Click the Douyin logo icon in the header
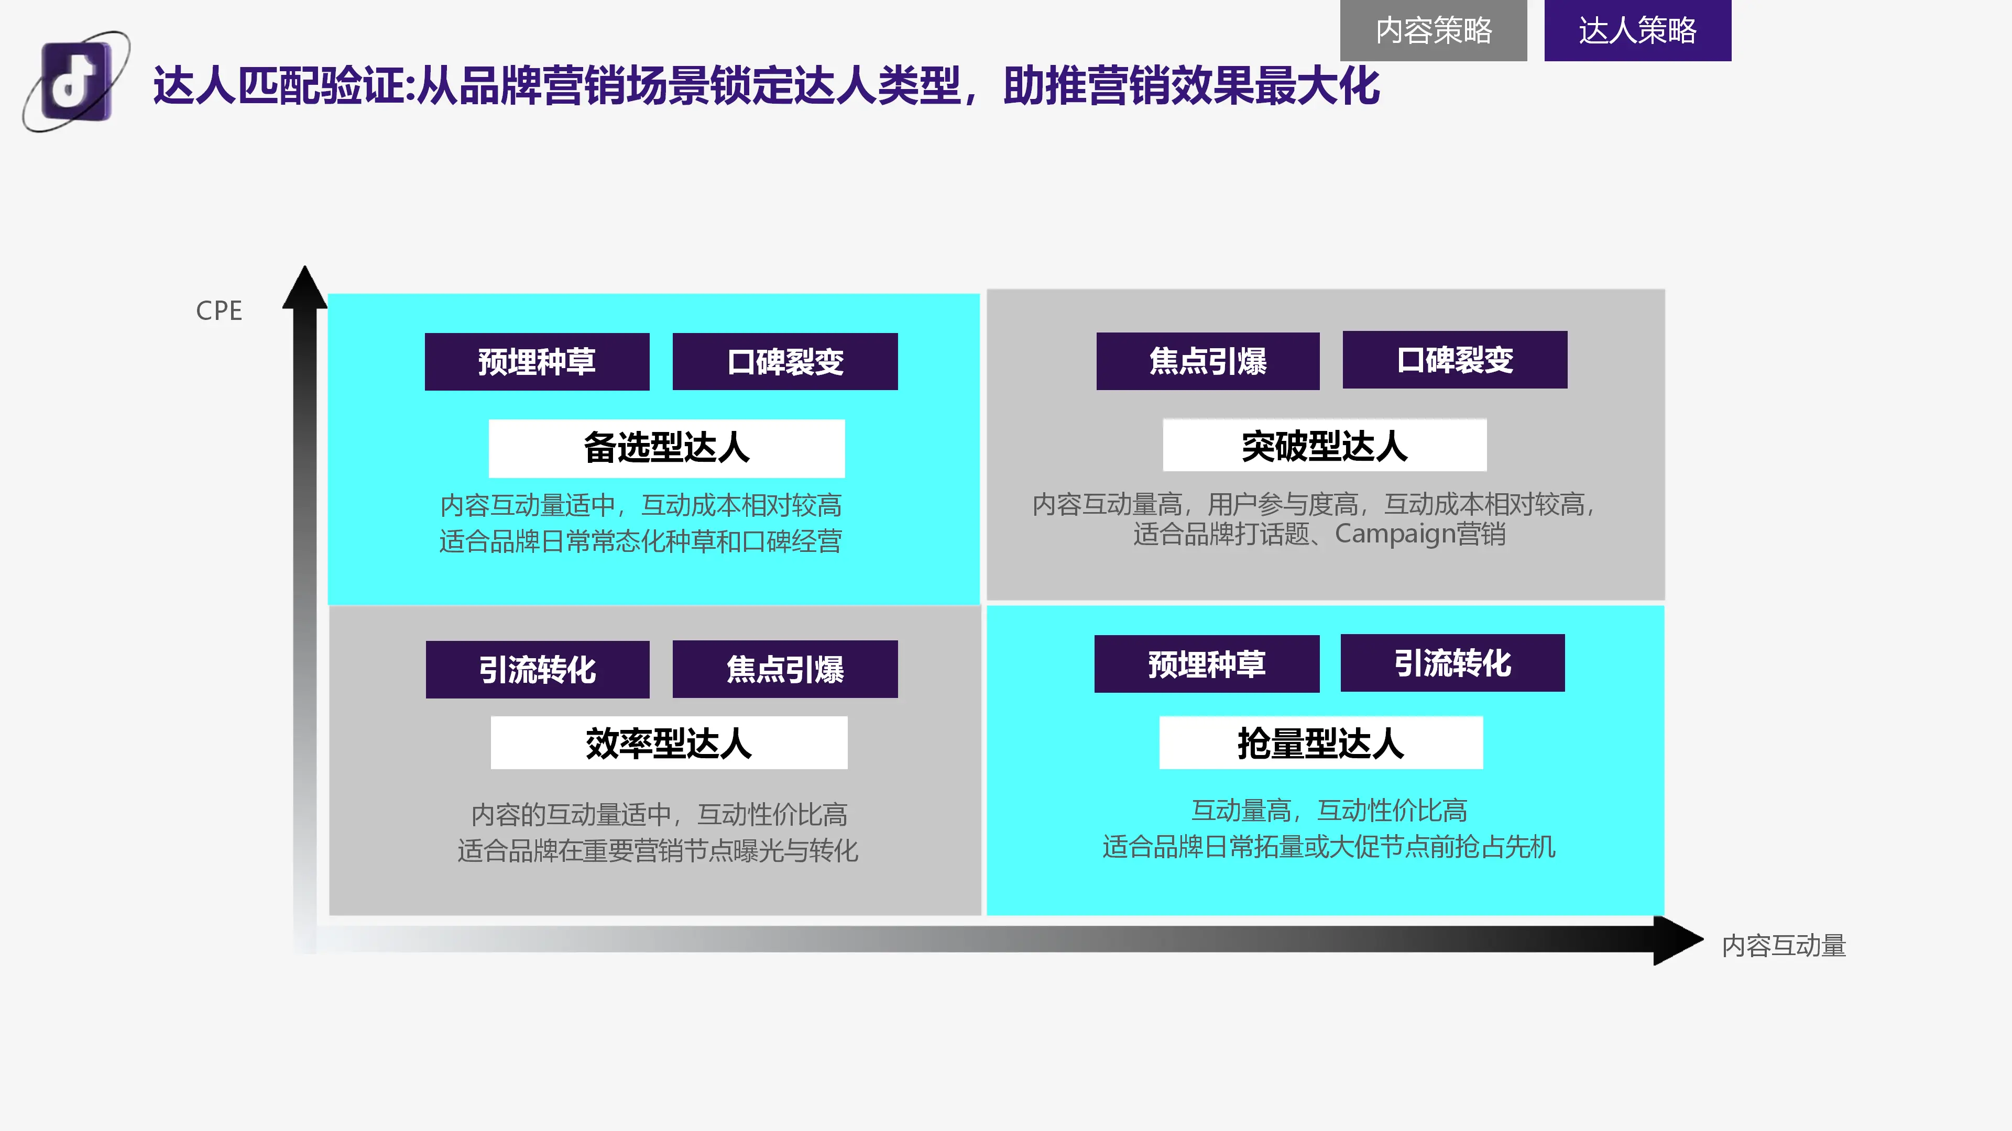 click(76, 81)
